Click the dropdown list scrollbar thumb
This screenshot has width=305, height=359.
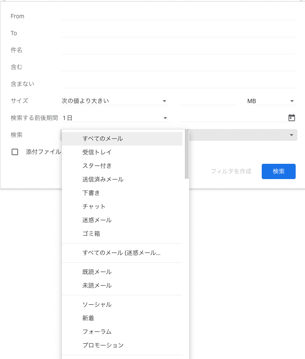[x=187, y=154]
